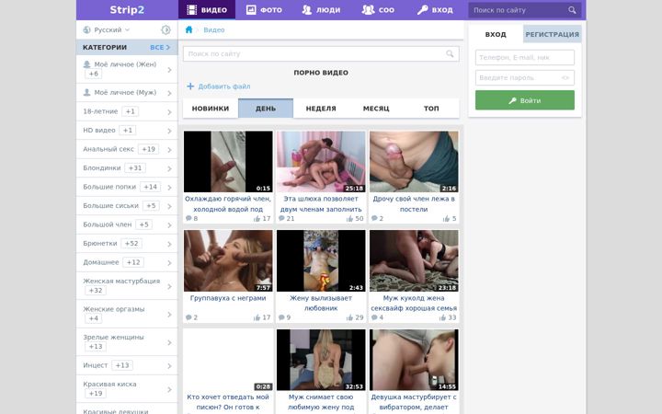
Task: Switch to the ТОП tab
Action: point(431,109)
